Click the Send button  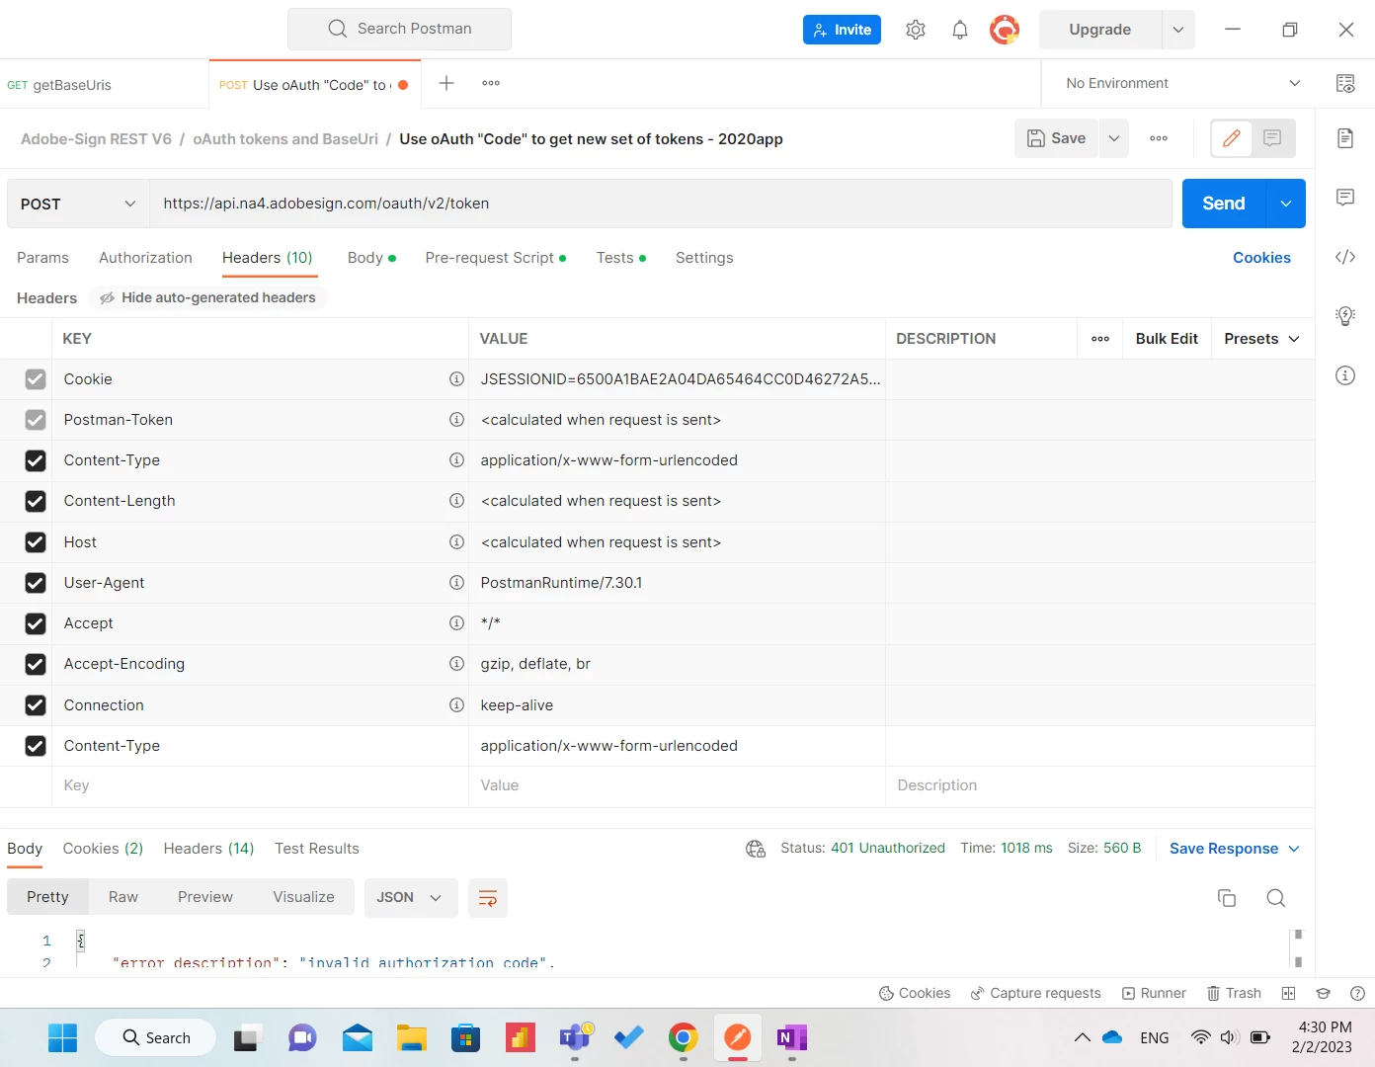pyautogui.click(x=1224, y=204)
